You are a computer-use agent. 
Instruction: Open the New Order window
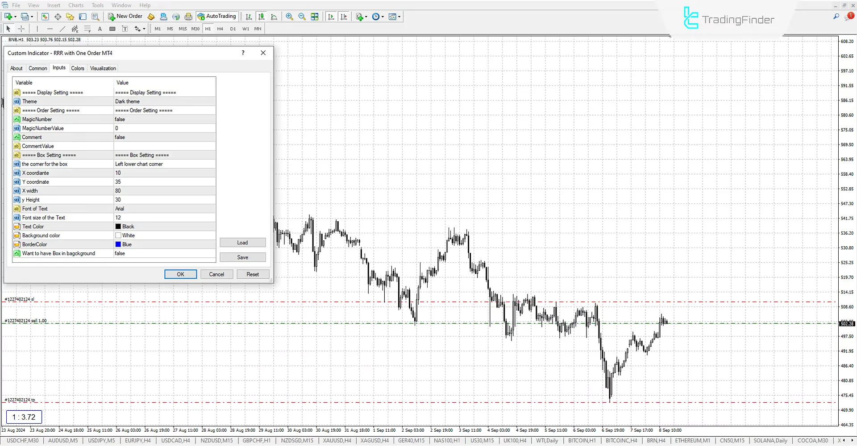pos(125,17)
